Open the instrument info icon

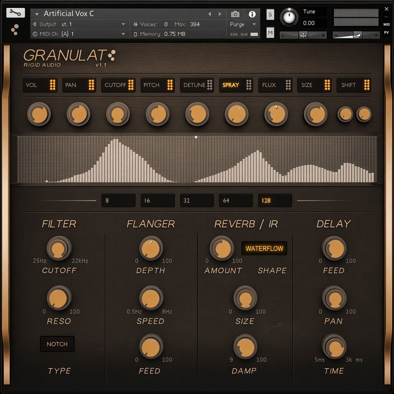[252, 14]
